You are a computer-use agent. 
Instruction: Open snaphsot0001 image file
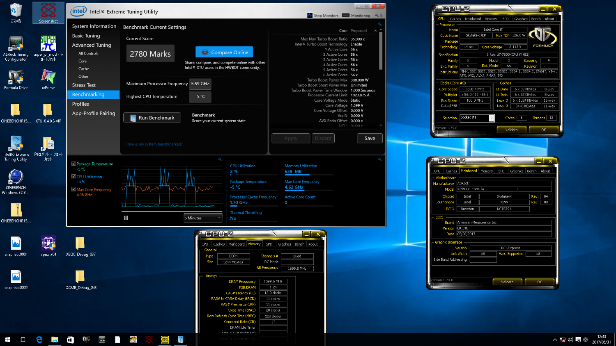pyautogui.click(x=16, y=246)
